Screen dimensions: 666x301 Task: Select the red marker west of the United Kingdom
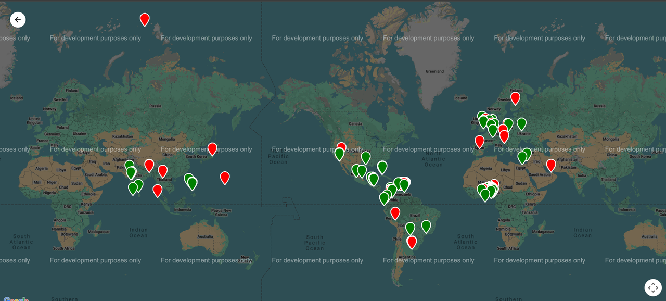479,141
